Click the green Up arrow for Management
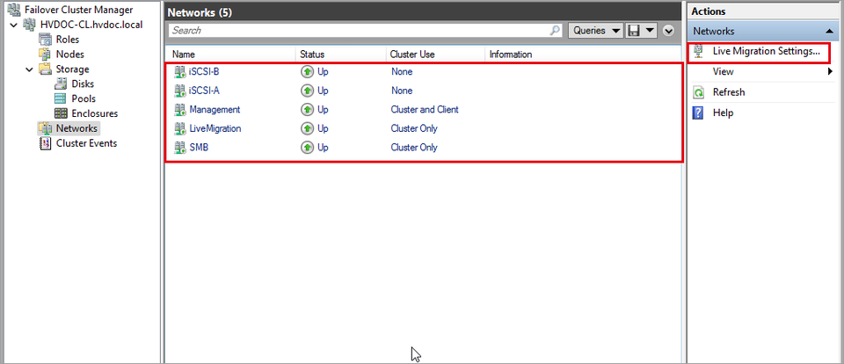This screenshot has width=844, height=364. [x=308, y=109]
